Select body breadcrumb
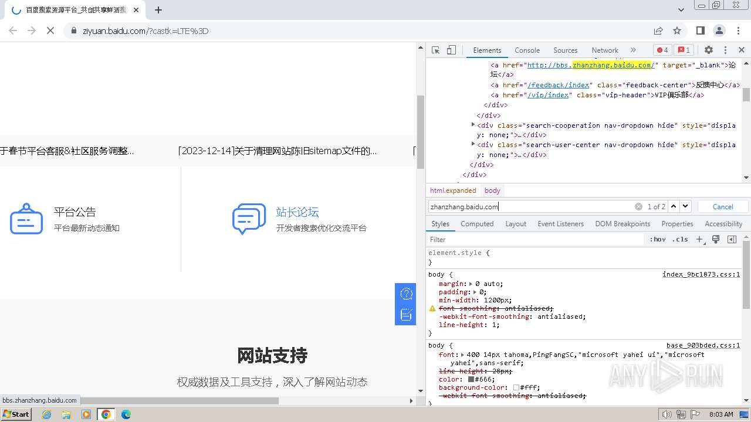The width and height of the screenshot is (751, 422). click(x=492, y=190)
